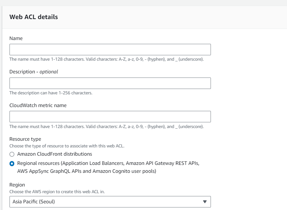Viewport: 287px width, 210px height.
Task: Click the "Amazon CloudFront distributions" option label
Action: (55, 154)
